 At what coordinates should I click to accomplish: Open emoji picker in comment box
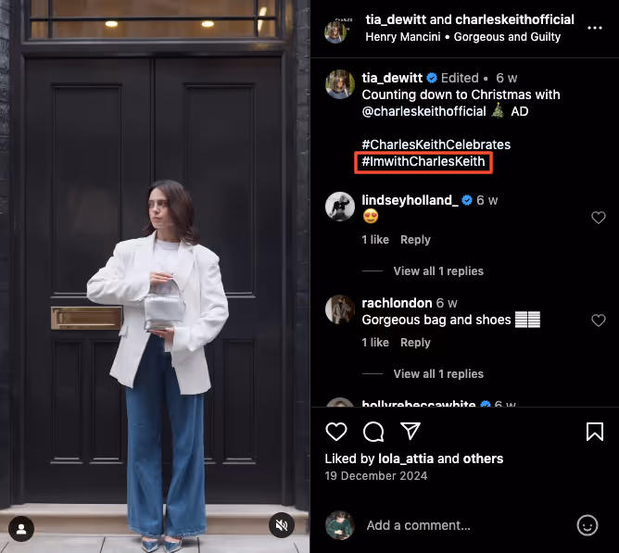point(587,525)
